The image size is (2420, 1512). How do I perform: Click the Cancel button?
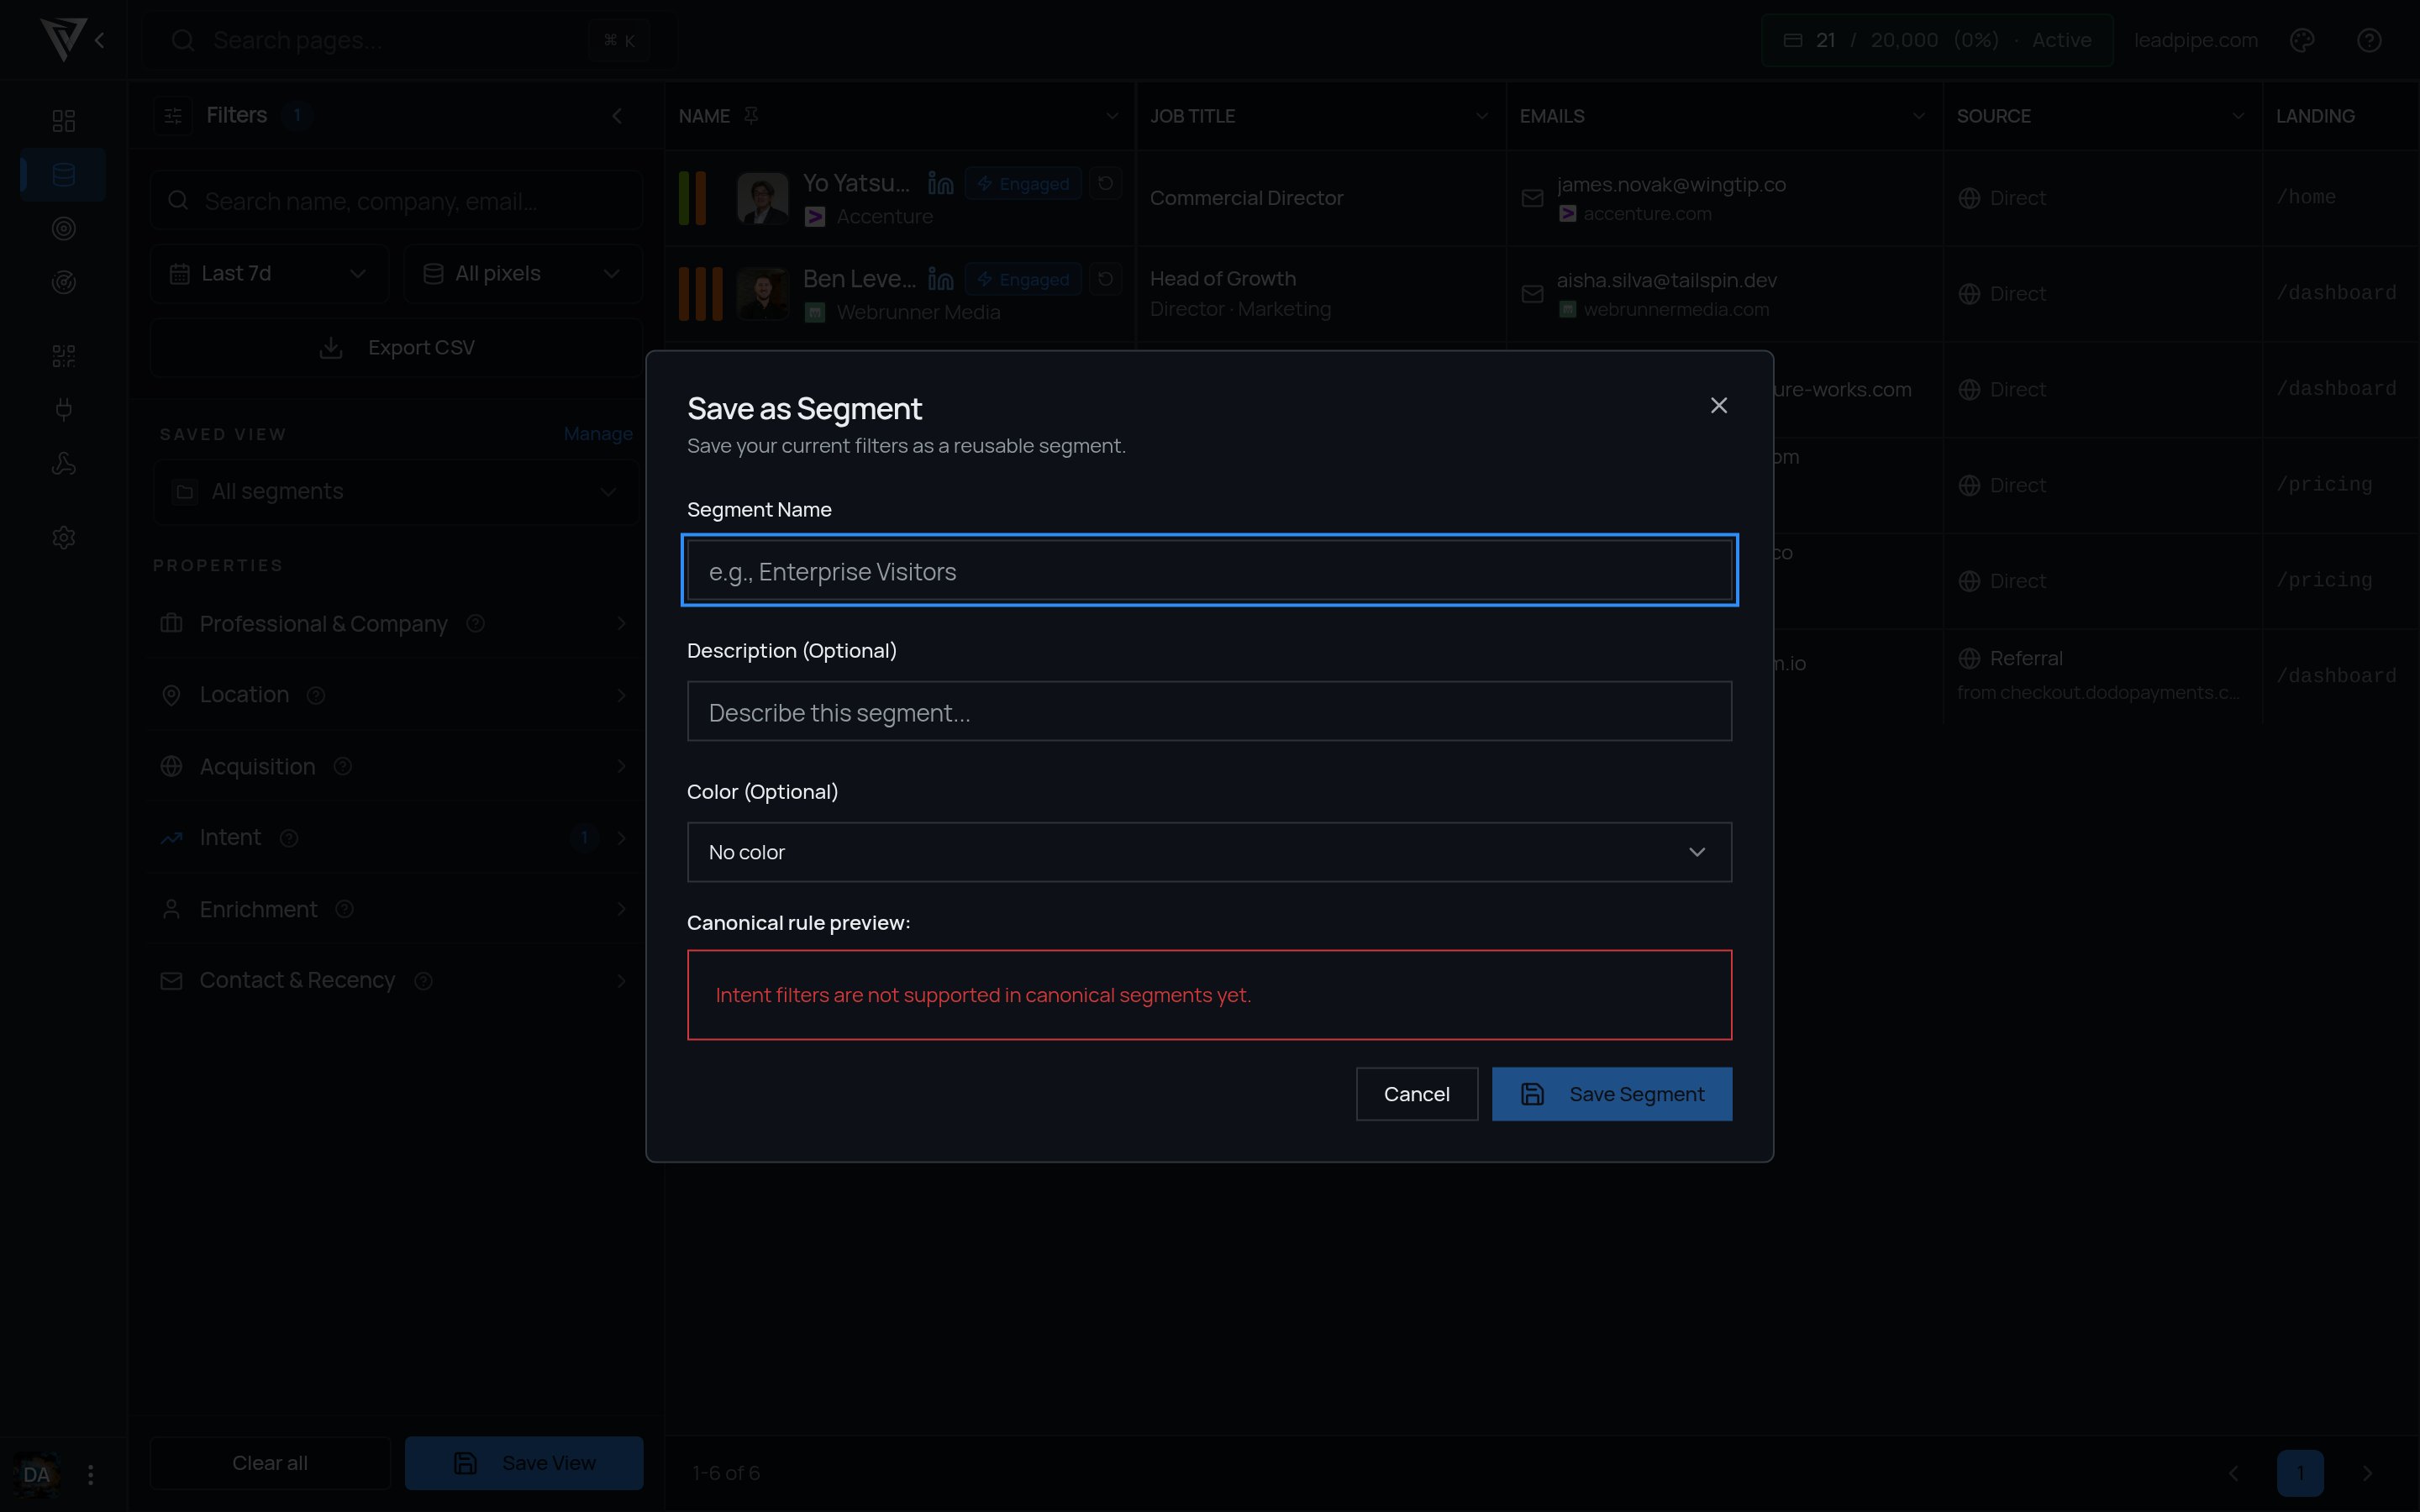(1416, 1094)
